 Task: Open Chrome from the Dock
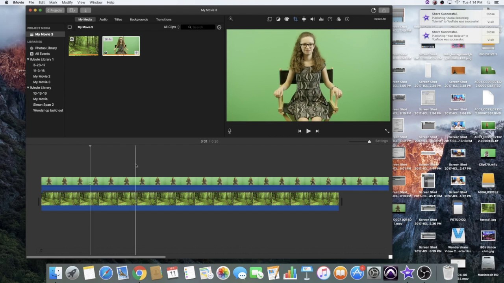coord(139,273)
